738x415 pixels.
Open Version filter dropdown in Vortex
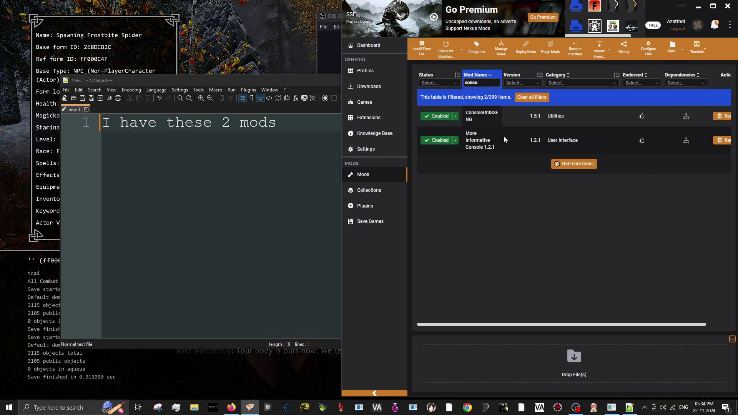tap(523, 83)
